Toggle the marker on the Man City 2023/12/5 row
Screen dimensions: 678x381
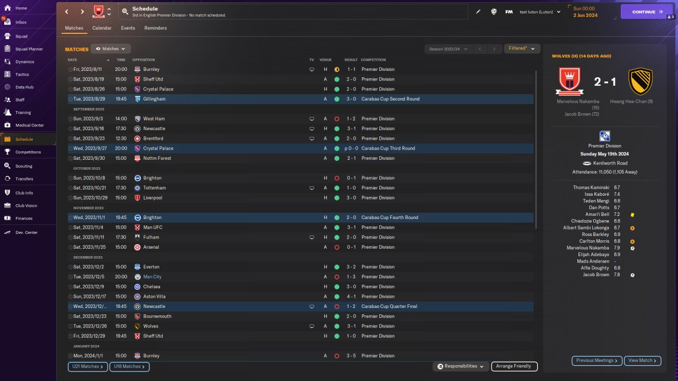pos(70,277)
